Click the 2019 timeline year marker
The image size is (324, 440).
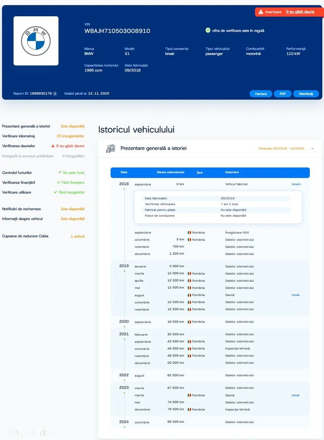[124, 266]
